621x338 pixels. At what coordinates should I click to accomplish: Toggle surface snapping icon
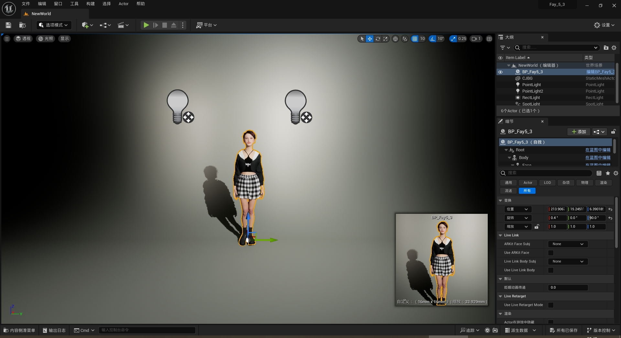pos(405,39)
